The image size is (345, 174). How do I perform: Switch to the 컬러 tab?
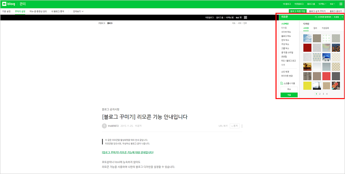315,28
